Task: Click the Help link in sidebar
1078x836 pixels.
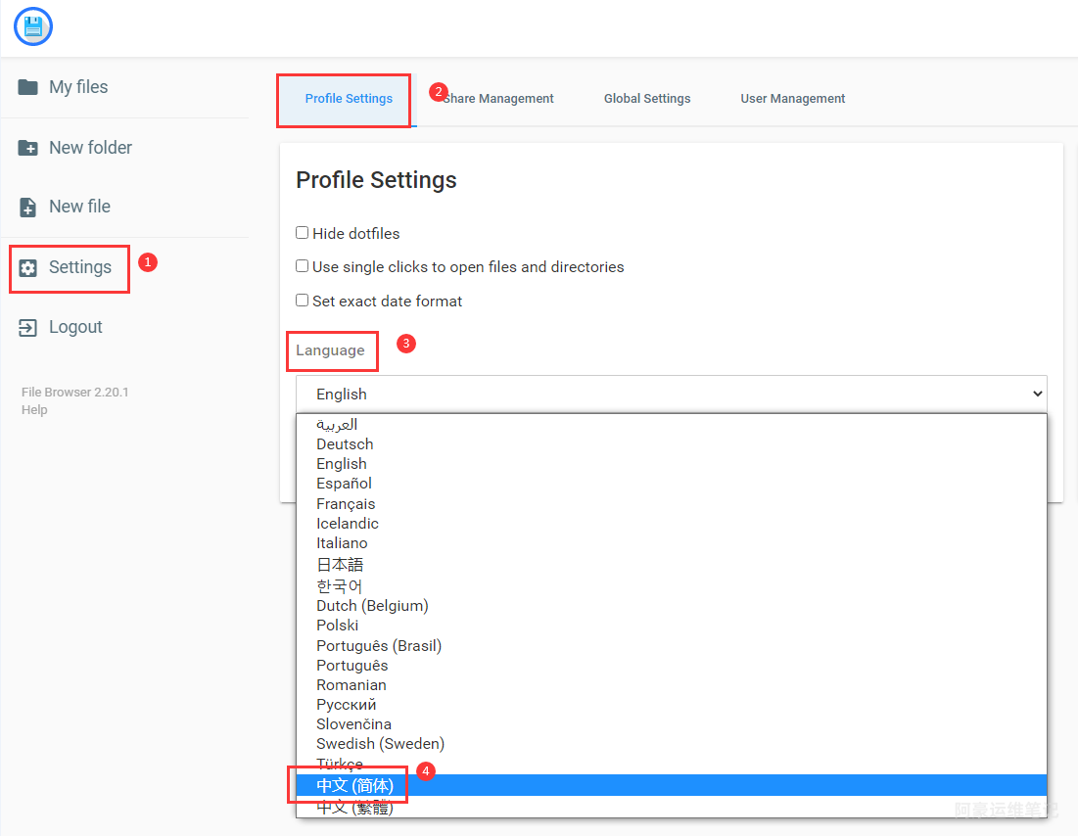Action: (x=34, y=410)
